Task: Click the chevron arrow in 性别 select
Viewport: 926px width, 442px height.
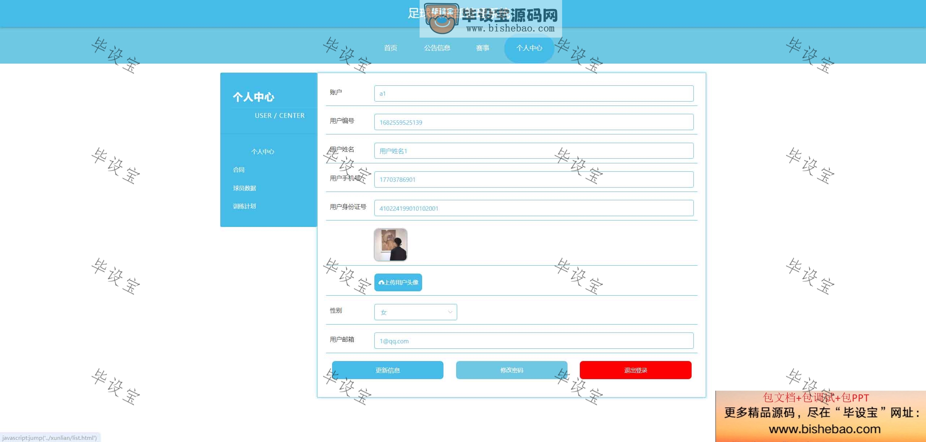Action: (x=450, y=312)
